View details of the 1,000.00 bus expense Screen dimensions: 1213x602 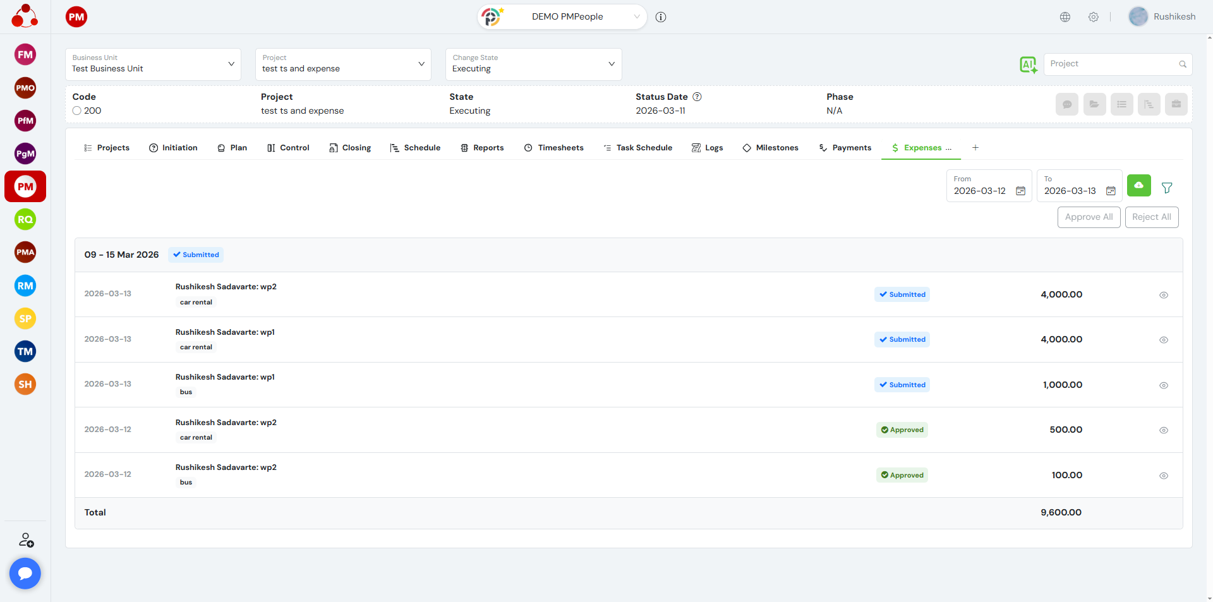[1163, 385]
